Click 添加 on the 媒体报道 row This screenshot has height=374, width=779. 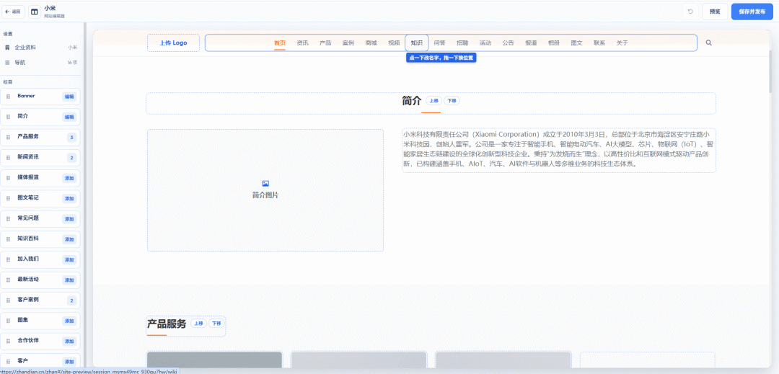[x=69, y=178]
